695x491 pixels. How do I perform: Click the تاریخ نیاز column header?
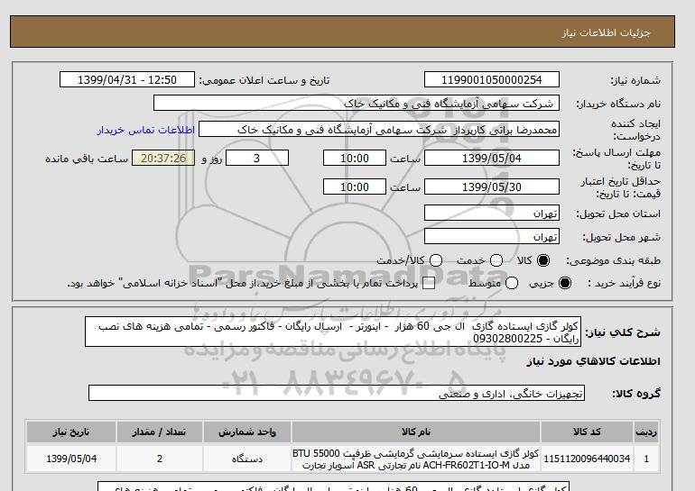tap(71, 432)
